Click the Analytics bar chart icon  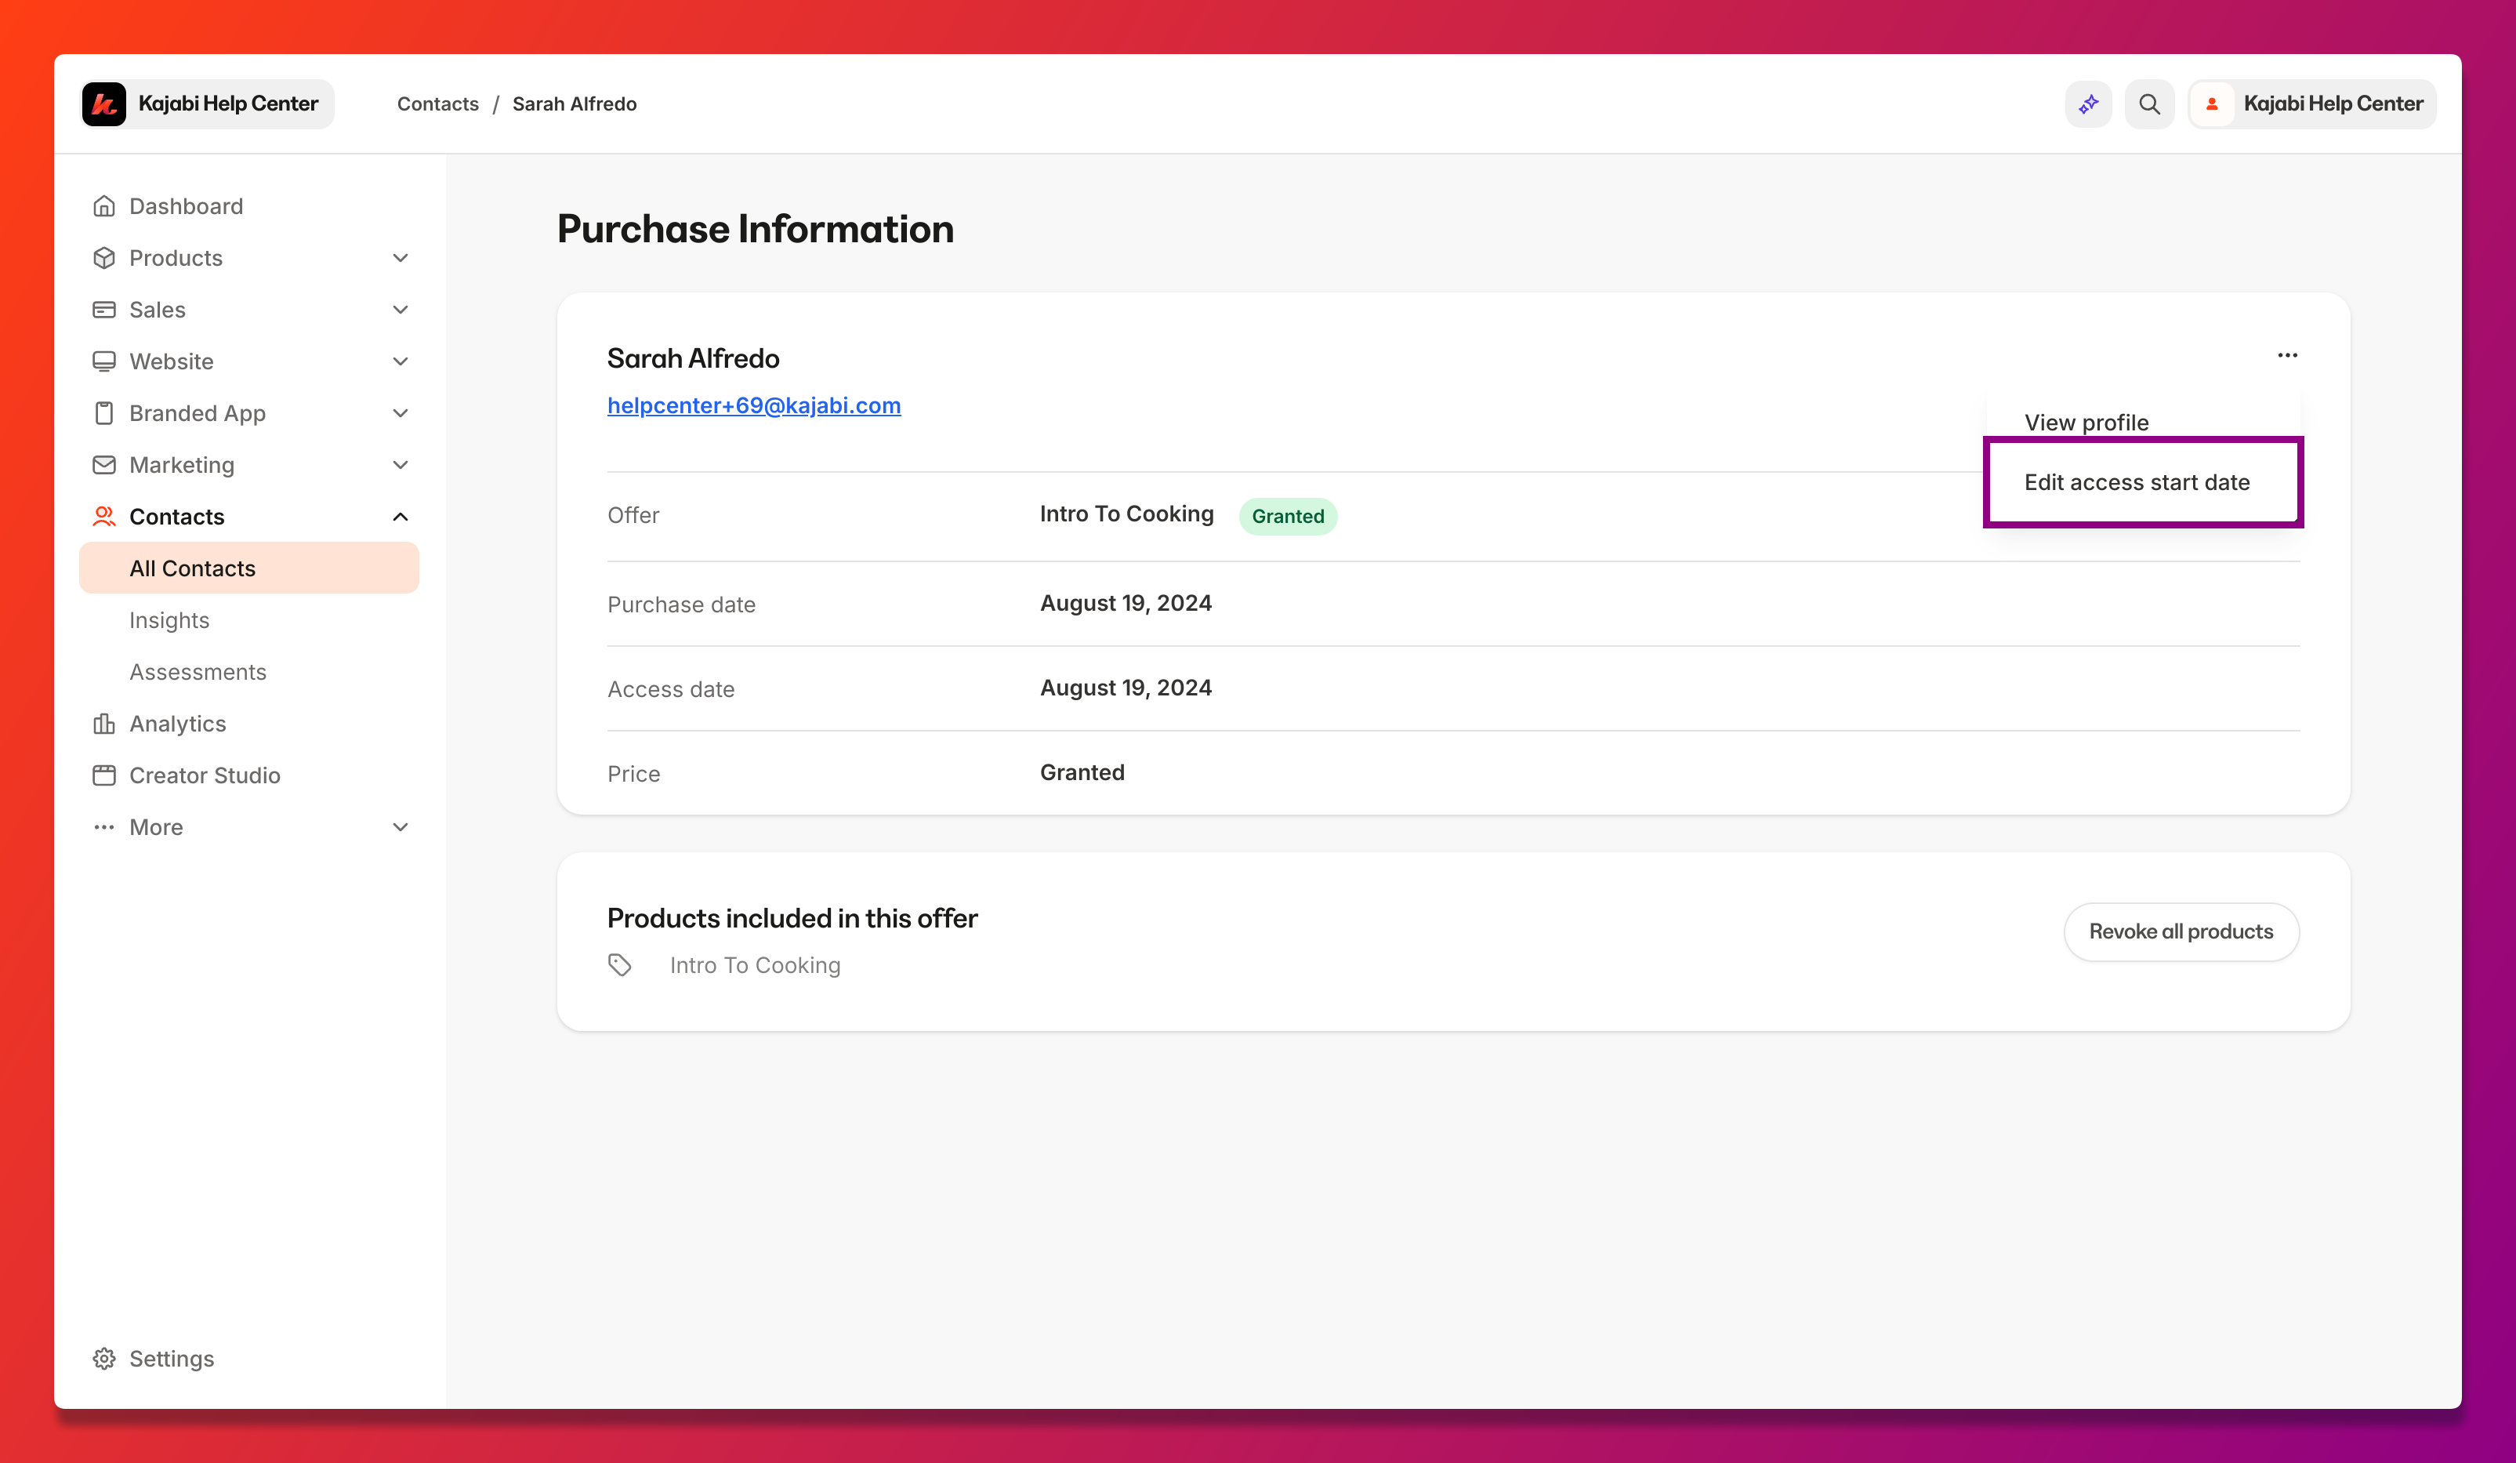click(103, 723)
